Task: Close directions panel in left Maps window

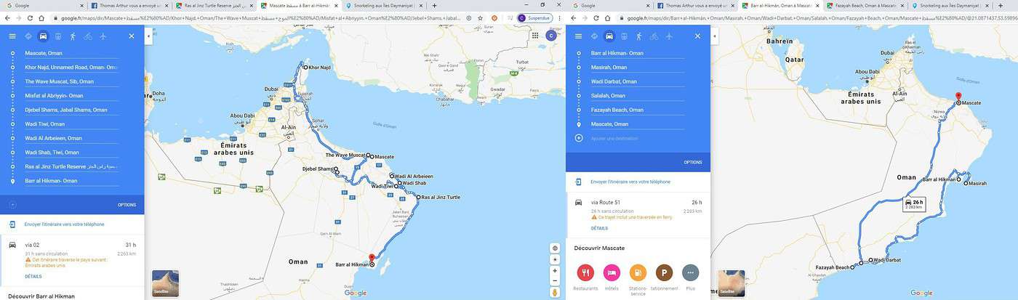Action: [x=132, y=36]
